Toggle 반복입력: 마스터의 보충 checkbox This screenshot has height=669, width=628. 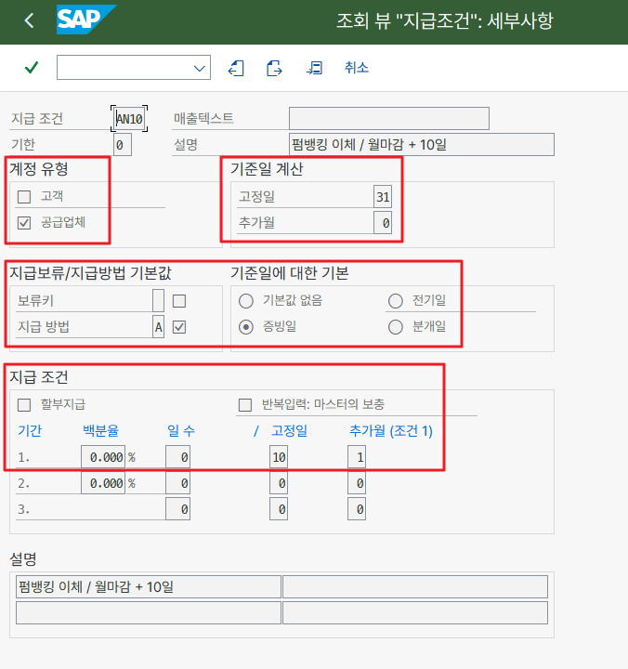tap(245, 405)
